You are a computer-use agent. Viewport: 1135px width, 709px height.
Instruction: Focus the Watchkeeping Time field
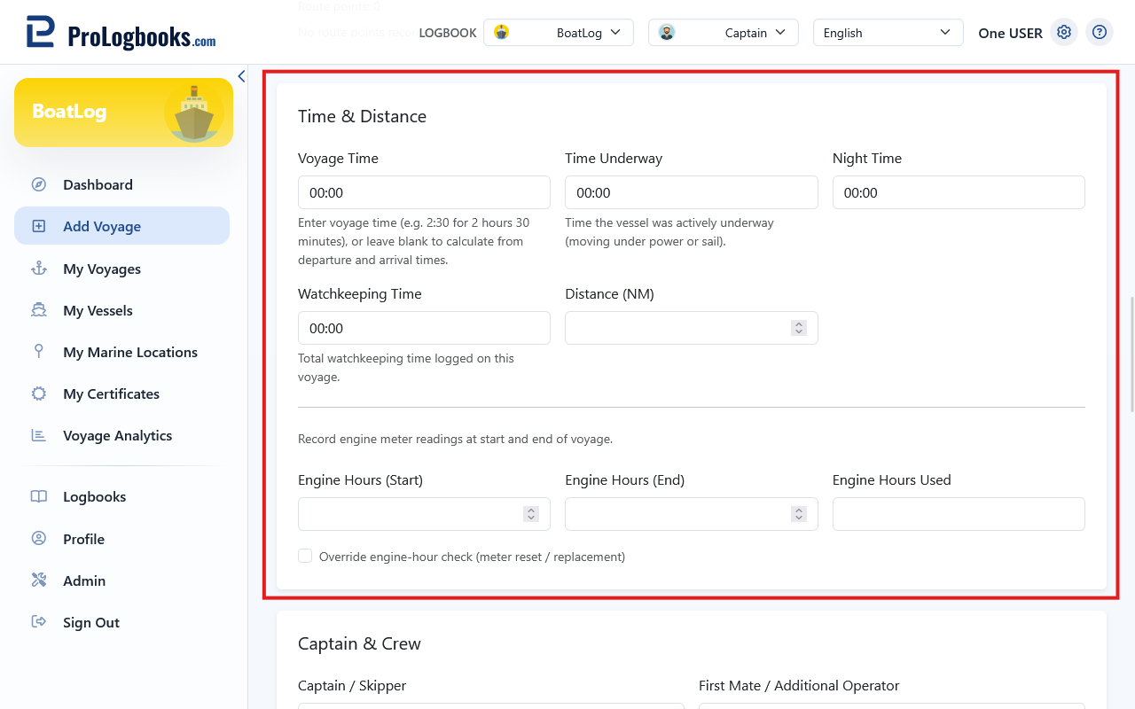coord(424,328)
